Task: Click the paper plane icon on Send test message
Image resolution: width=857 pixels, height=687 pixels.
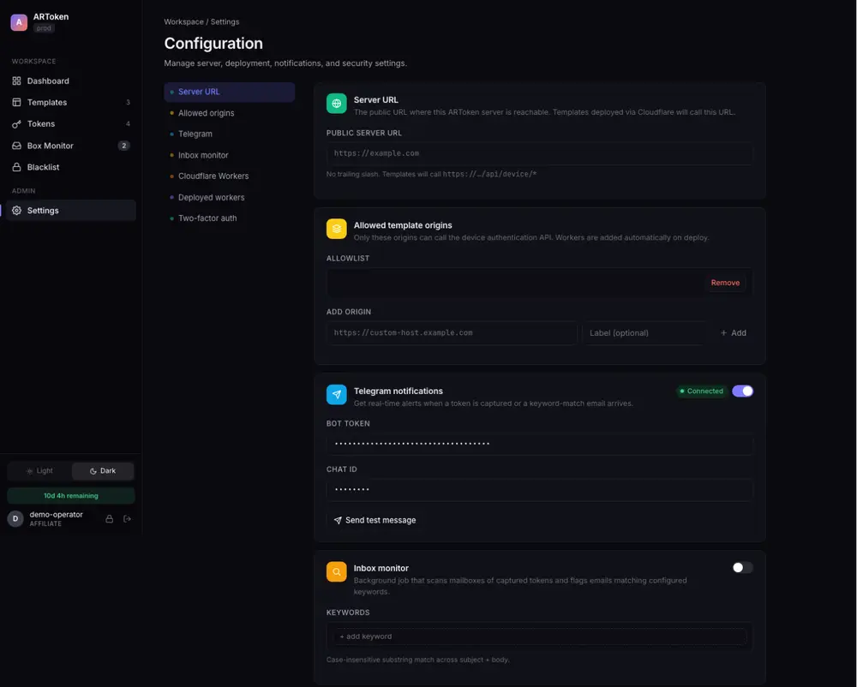Action: (x=338, y=521)
